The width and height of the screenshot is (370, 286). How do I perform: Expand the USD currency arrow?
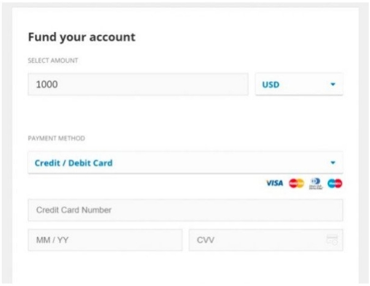click(x=333, y=84)
